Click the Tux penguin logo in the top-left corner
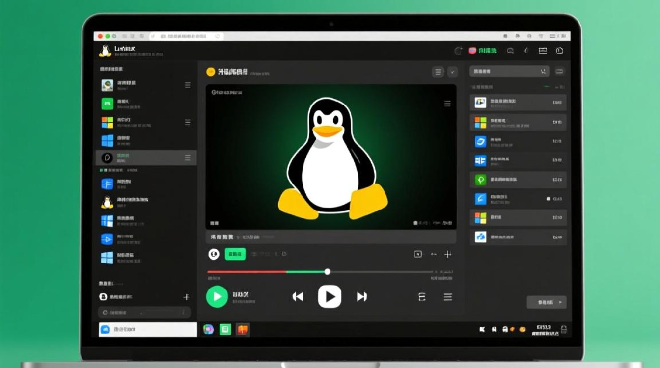Image resolution: width=660 pixels, height=368 pixels. [x=105, y=51]
